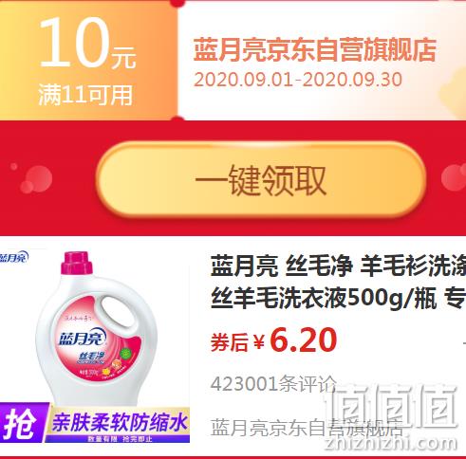Select the 10元 coupon amount panel
466x459 pixels.
(88, 60)
